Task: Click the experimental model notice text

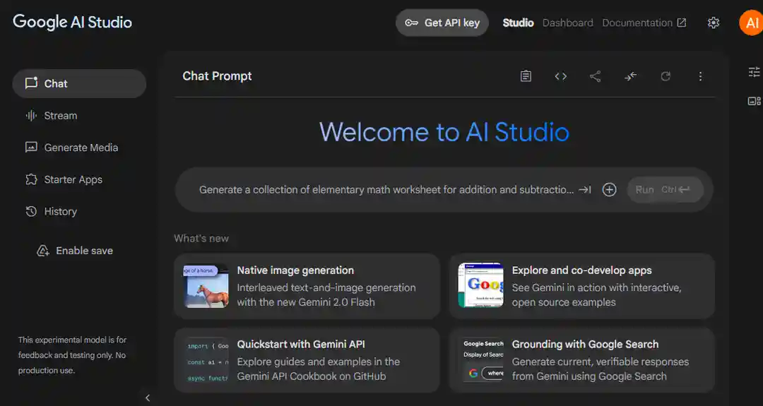Action: pyautogui.click(x=73, y=355)
